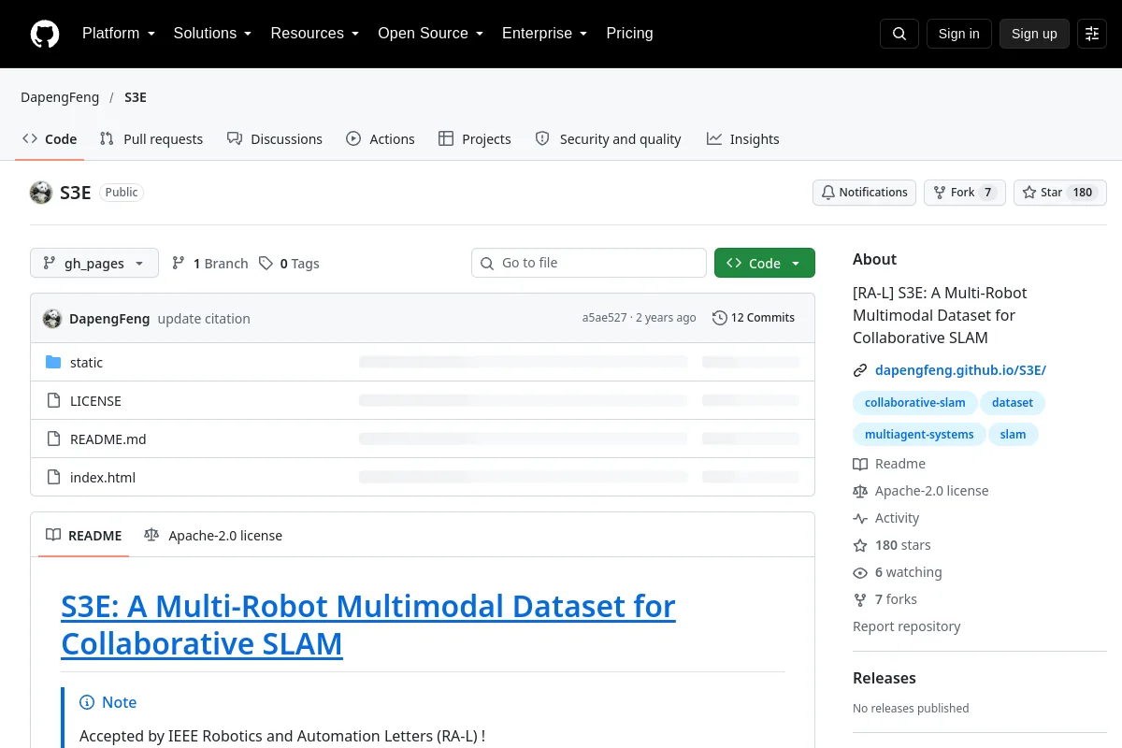Viewport: 1122px width, 748px height.
Task: Click the LICENSE file icon
Action: pos(53,401)
